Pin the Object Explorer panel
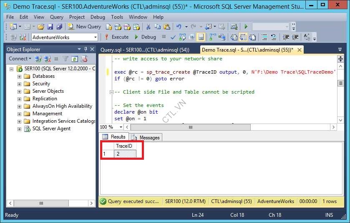The height and width of the screenshot is (223, 350). (86, 49)
